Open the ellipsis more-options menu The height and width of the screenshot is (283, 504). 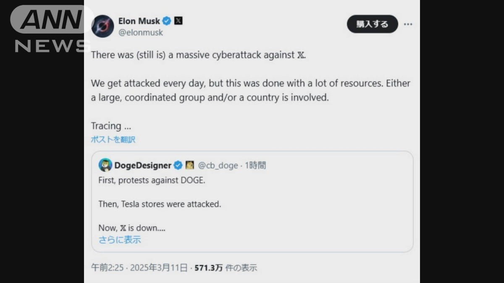click(x=408, y=24)
